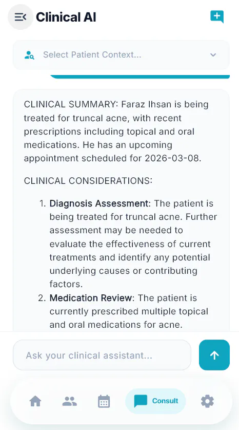This screenshot has height=430, width=239.
Task: Select the Consult tab label
Action: [165, 401]
